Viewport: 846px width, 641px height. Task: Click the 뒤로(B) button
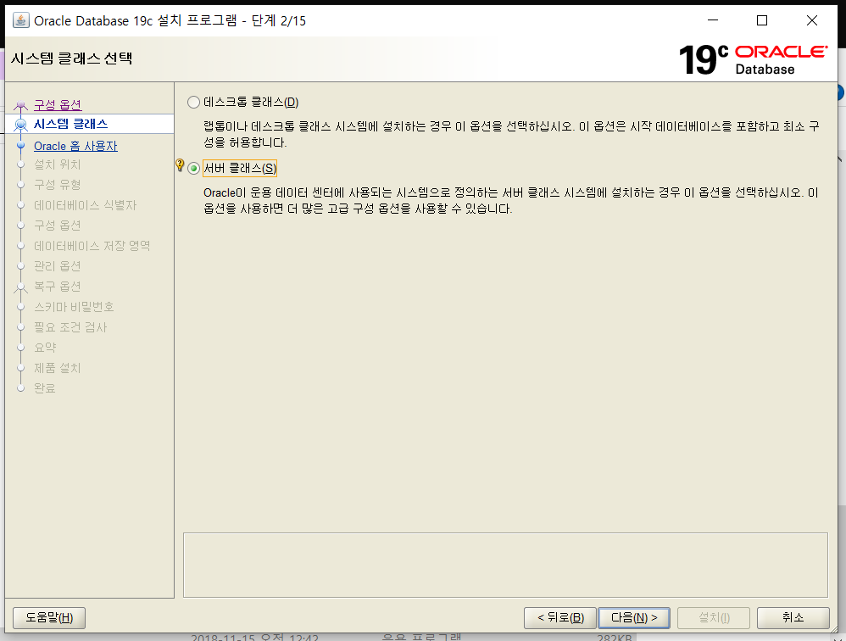point(559,617)
